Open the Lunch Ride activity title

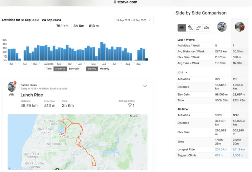pyautogui.click(x=31, y=95)
